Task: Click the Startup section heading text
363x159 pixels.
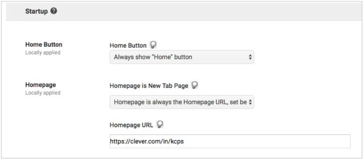Action: pyautogui.click(x=37, y=12)
